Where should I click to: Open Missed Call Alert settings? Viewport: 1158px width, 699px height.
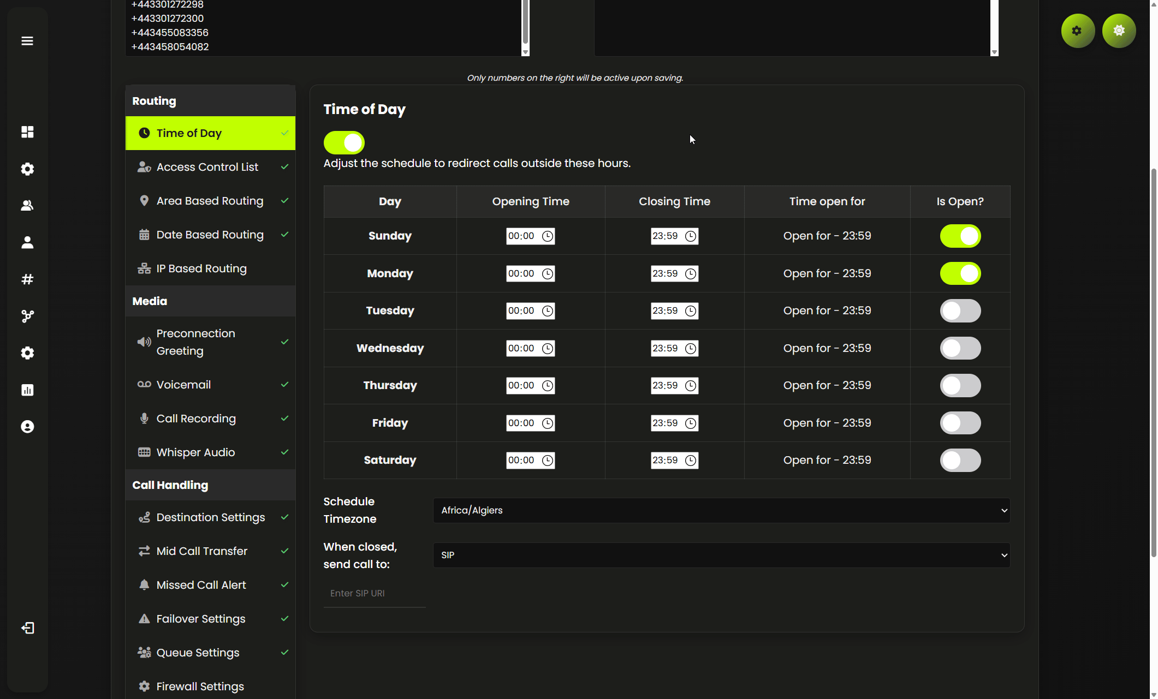pos(210,585)
